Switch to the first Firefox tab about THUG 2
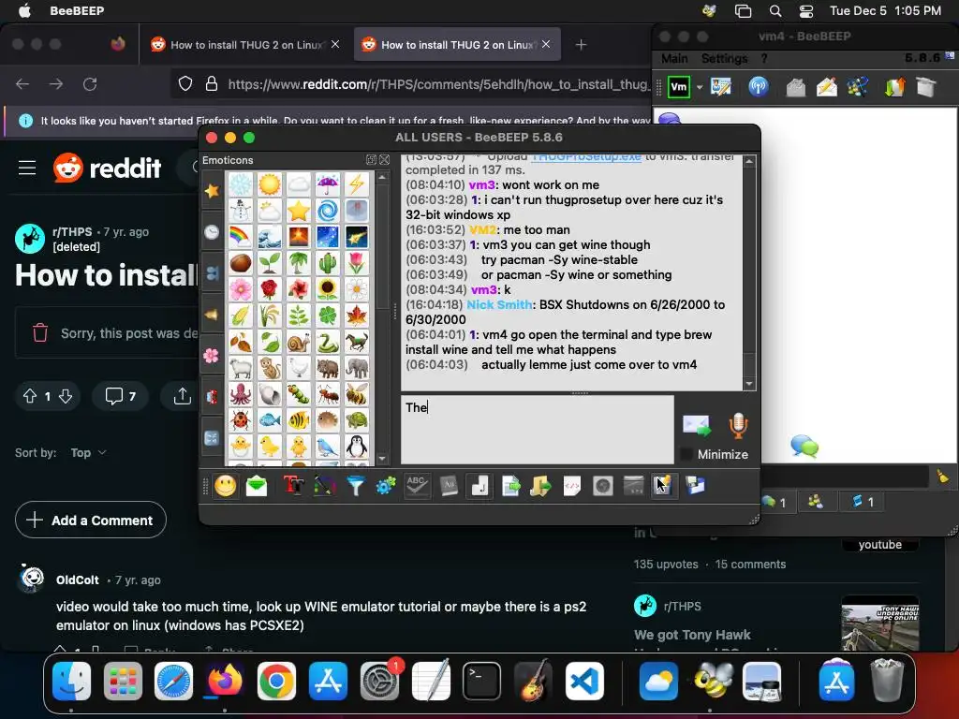 coord(244,45)
